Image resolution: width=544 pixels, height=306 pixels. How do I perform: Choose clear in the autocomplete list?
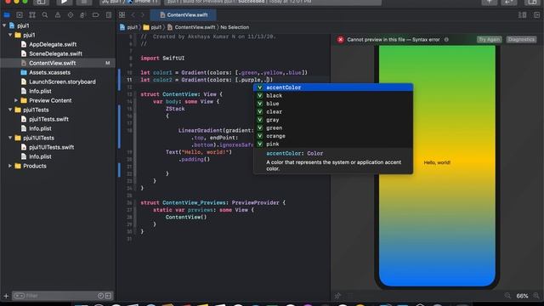tap(333, 111)
